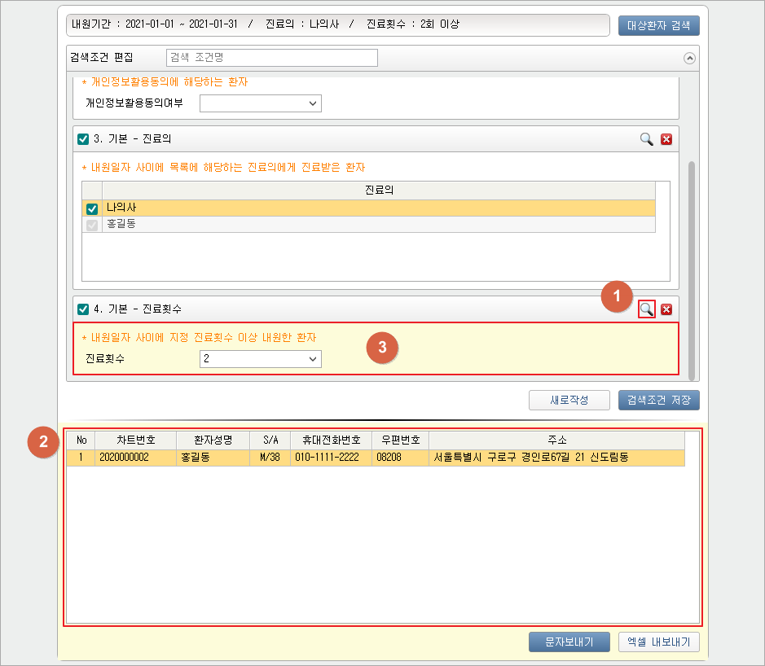Delete section 3 진료의 with red X

pyautogui.click(x=666, y=139)
